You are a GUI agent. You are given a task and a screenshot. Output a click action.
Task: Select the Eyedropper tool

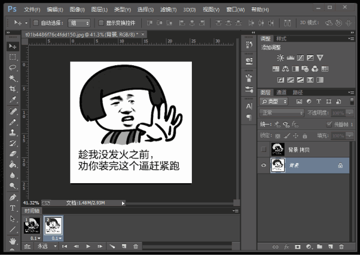coord(12,99)
